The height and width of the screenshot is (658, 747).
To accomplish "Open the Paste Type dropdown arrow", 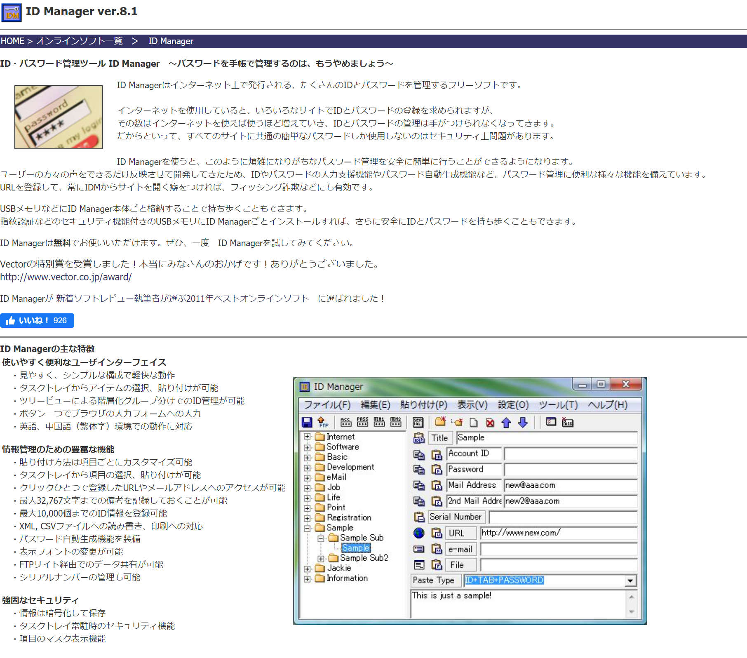I will click(x=630, y=581).
